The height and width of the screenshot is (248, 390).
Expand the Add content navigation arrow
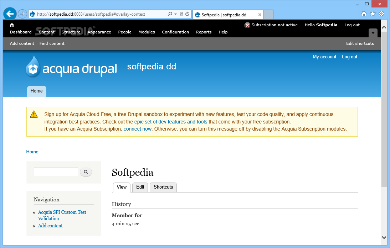point(34,226)
